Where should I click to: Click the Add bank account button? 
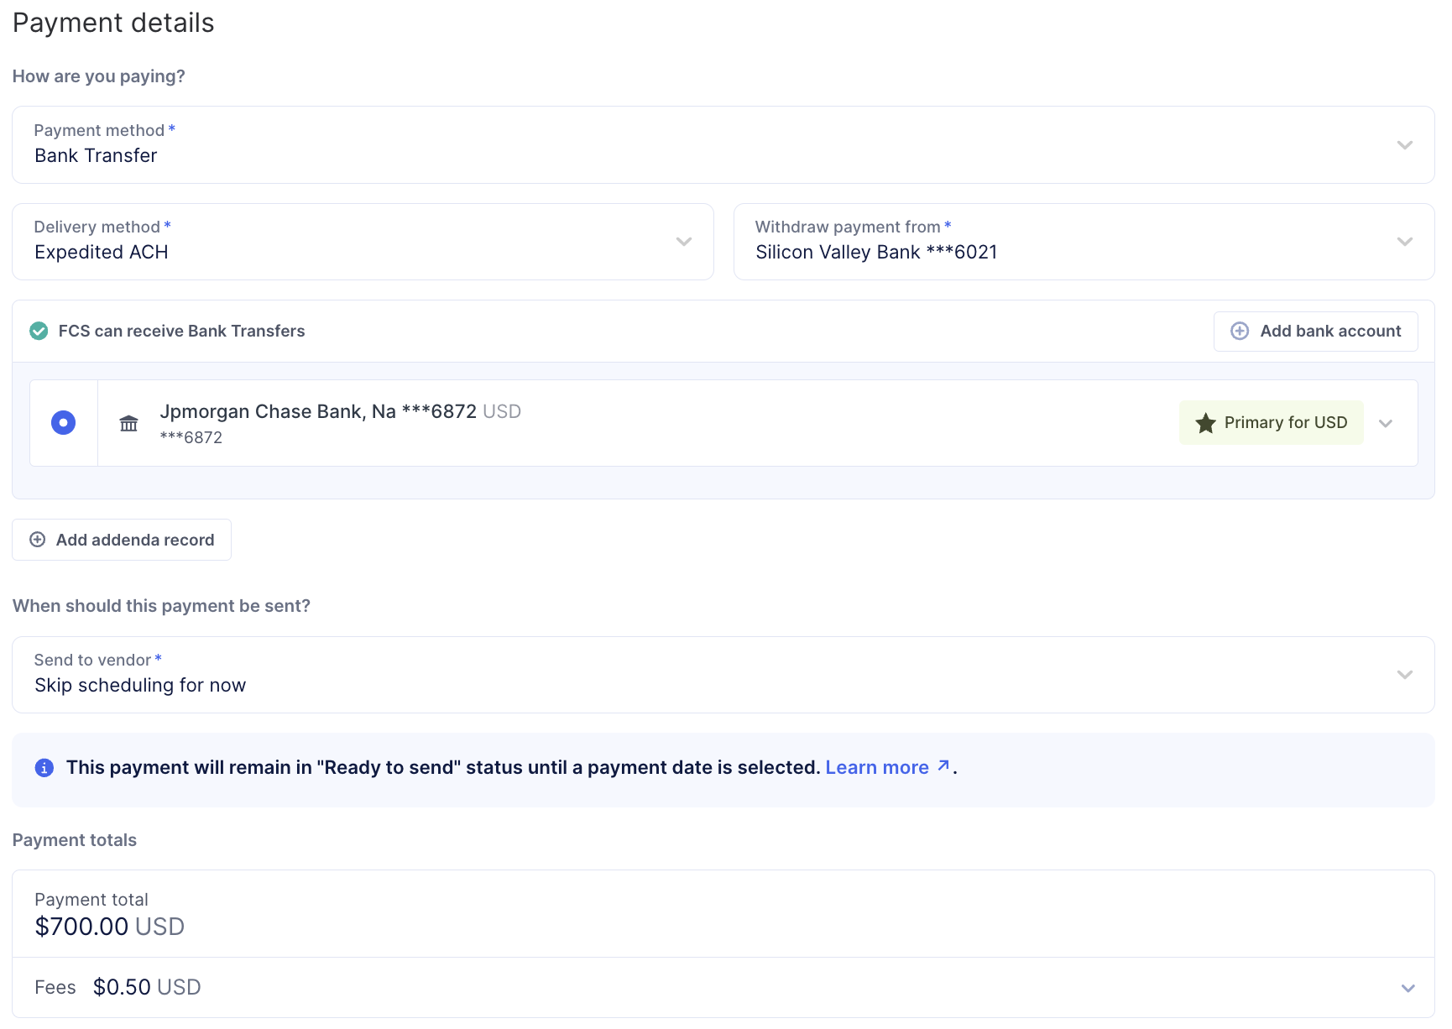coord(1315,332)
